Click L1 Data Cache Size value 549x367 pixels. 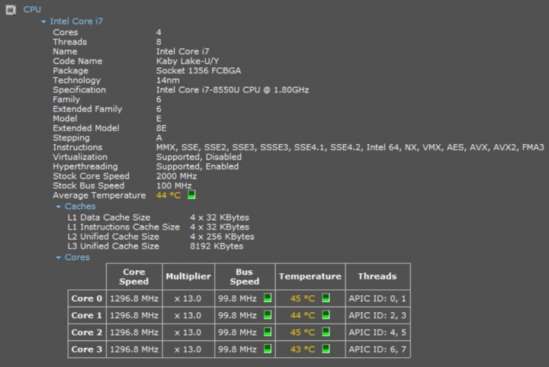point(220,217)
